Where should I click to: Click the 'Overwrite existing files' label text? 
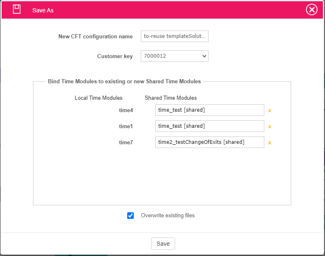click(x=168, y=215)
